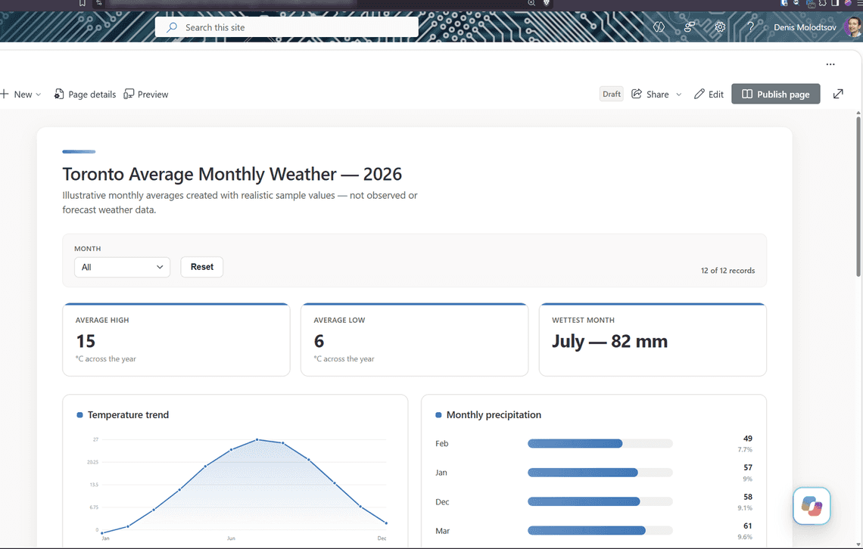Click the Edit button label
The width and height of the screenshot is (863, 549).
pos(716,95)
